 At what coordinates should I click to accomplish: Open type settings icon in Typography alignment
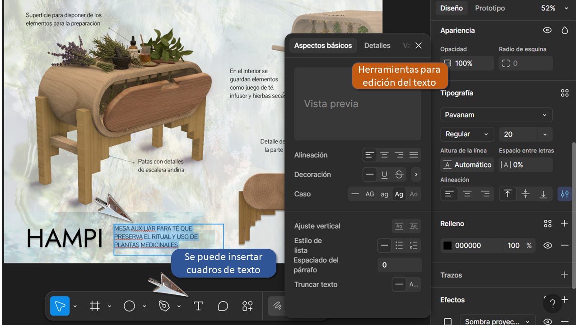click(x=564, y=194)
